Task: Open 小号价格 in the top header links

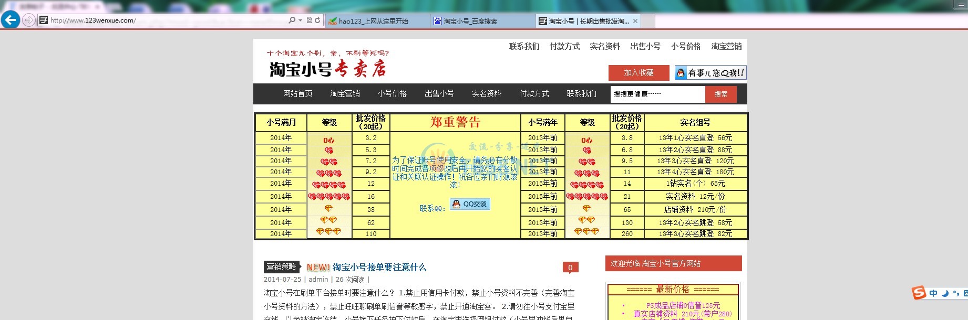Action: [686, 46]
